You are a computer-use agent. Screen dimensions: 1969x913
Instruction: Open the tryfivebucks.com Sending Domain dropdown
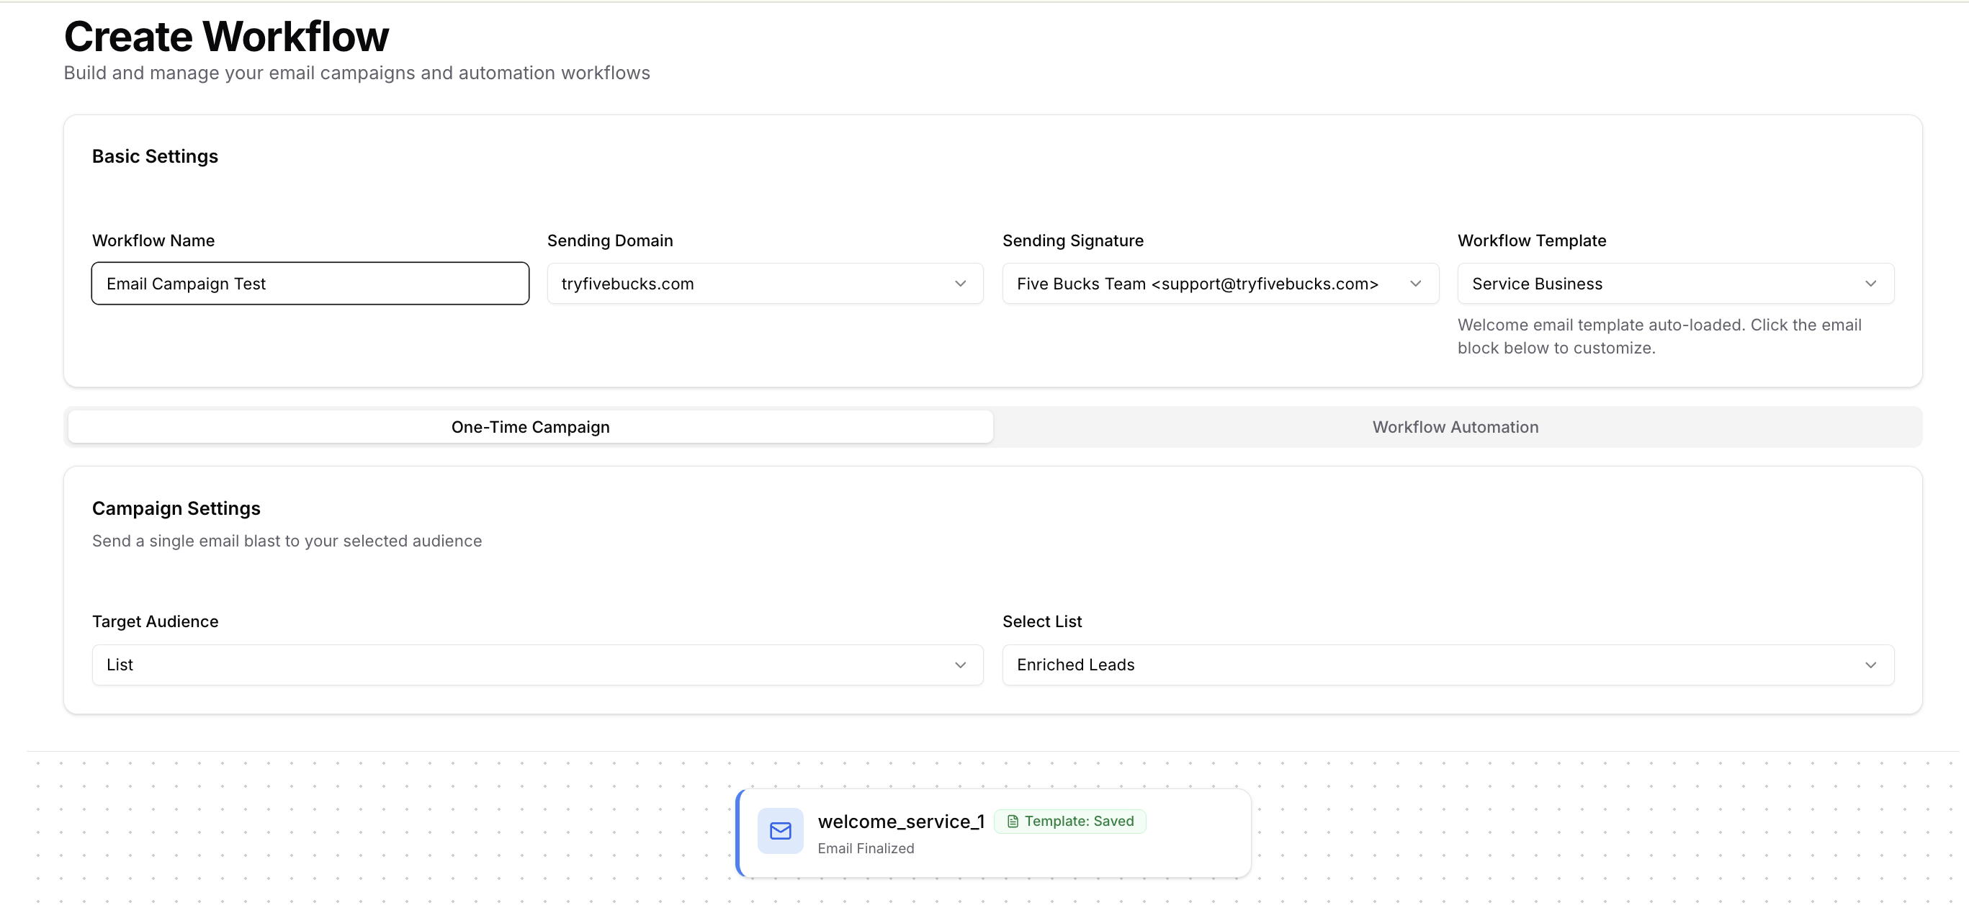(764, 284)
